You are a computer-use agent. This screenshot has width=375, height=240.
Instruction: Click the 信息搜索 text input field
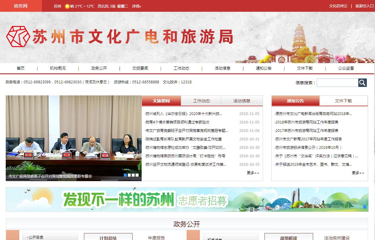(x=337, y=83)
